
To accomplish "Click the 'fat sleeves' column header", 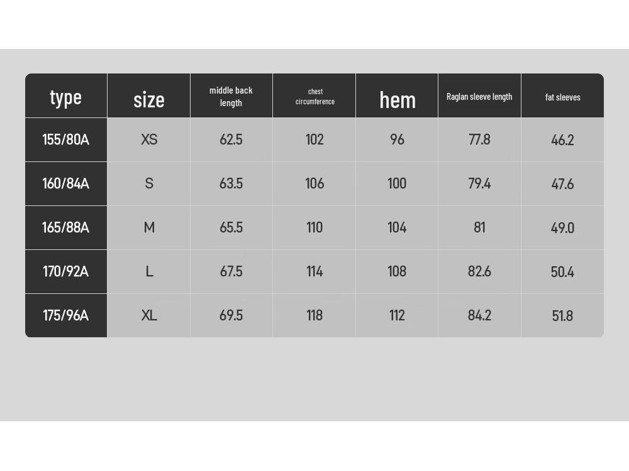I will (562, 97).
